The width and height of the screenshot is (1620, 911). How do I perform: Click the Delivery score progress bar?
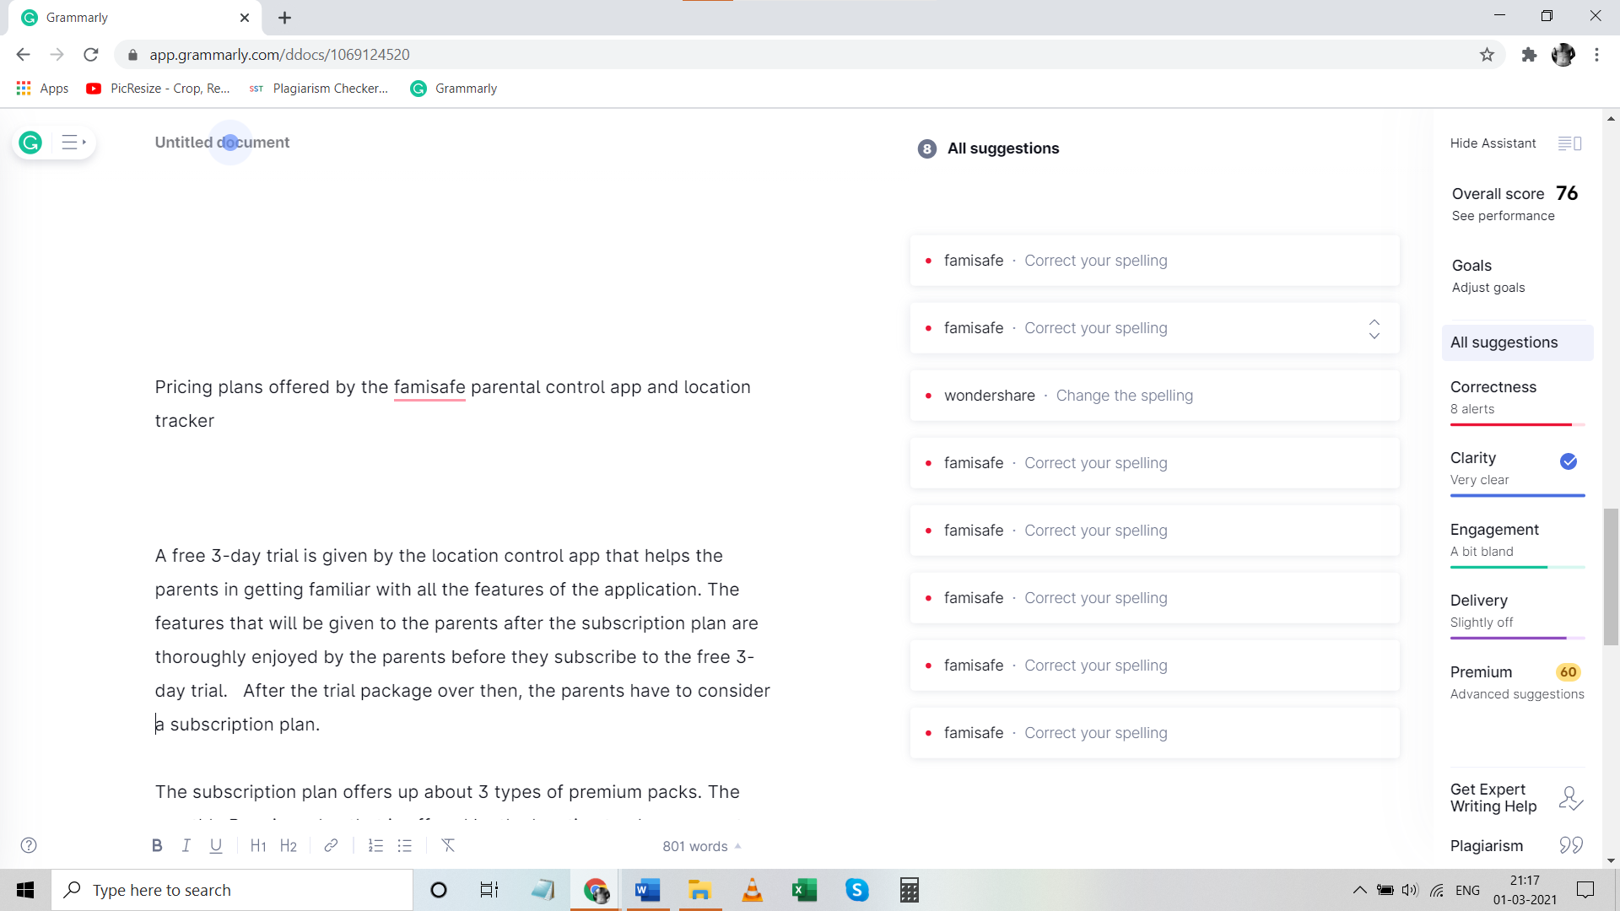[1516, 638]
